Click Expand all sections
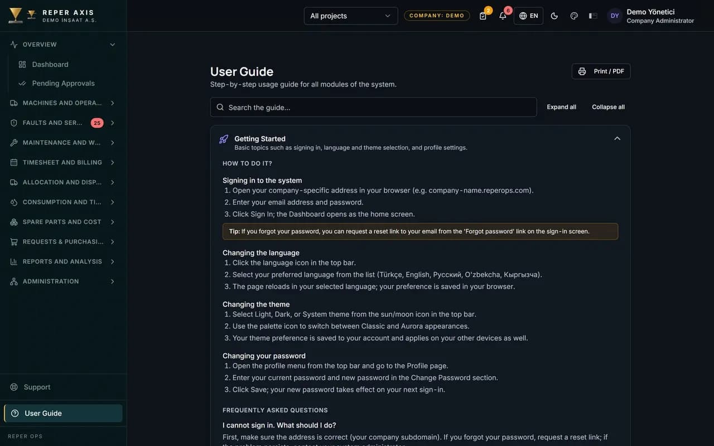Screen dimensions: 714x446 (x=561, y=107)
